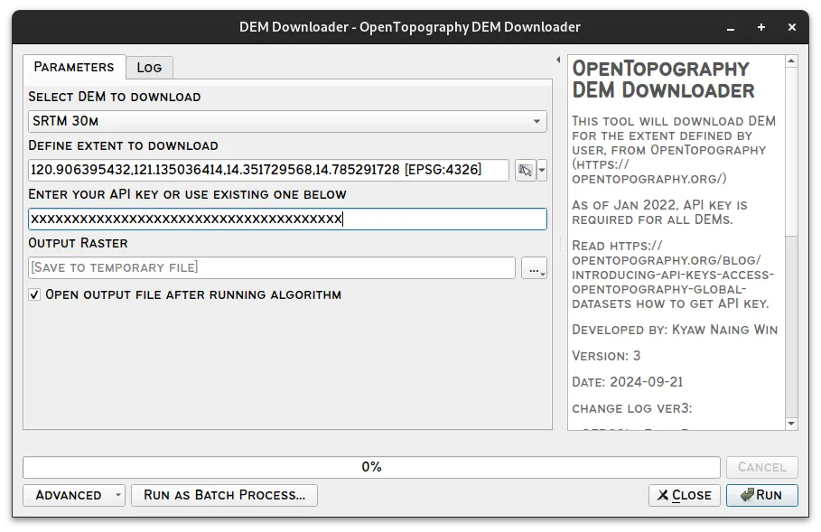
Task: Uncheck Open output file after running algorithm
Action: click(x=34, y=294)
